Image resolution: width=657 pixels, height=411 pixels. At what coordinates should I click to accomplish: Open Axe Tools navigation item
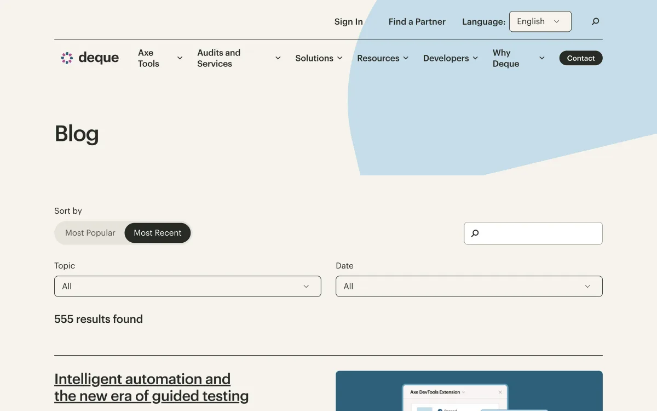click(148, 58)
